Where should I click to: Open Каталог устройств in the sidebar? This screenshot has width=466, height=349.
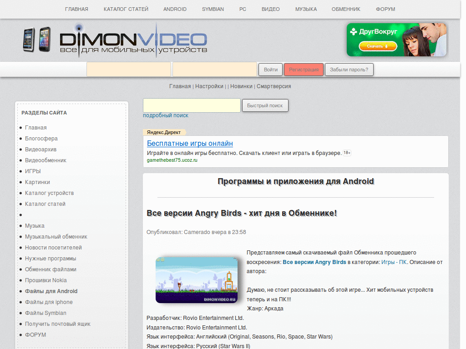pos(49,193)
